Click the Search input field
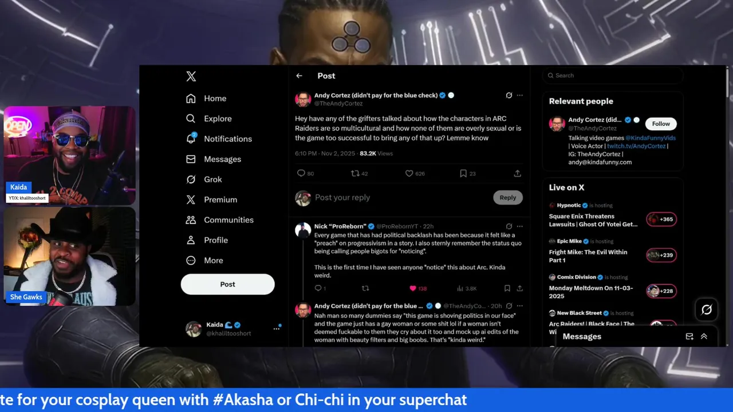Viewport: 733px width, 412px height. click(613, 76)
